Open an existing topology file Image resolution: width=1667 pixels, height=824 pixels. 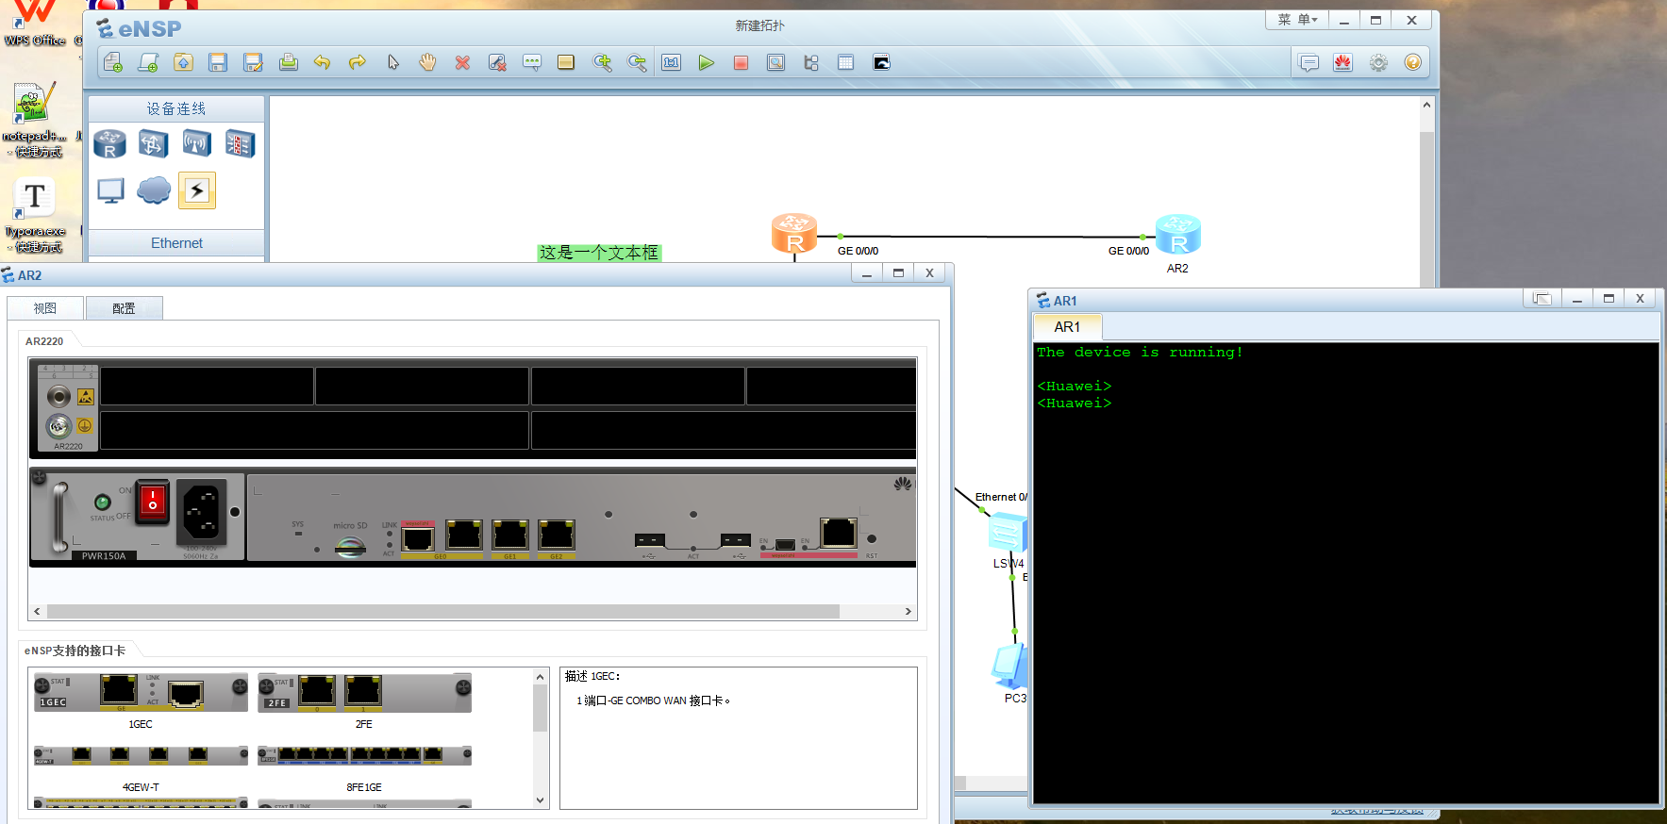click(183, 62)
